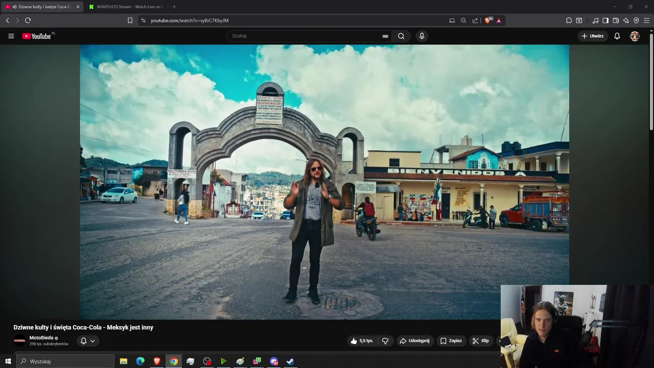
Task: Click the Brave Shields lion icon
Action: click(487, 20)
